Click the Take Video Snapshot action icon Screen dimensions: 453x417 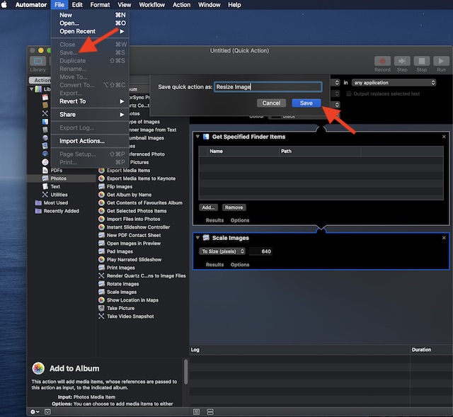point(101,316)
